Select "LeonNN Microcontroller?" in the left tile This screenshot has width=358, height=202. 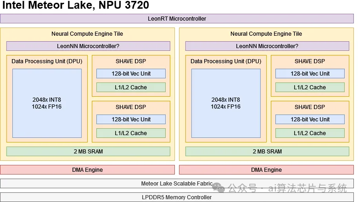pos(88,46)
